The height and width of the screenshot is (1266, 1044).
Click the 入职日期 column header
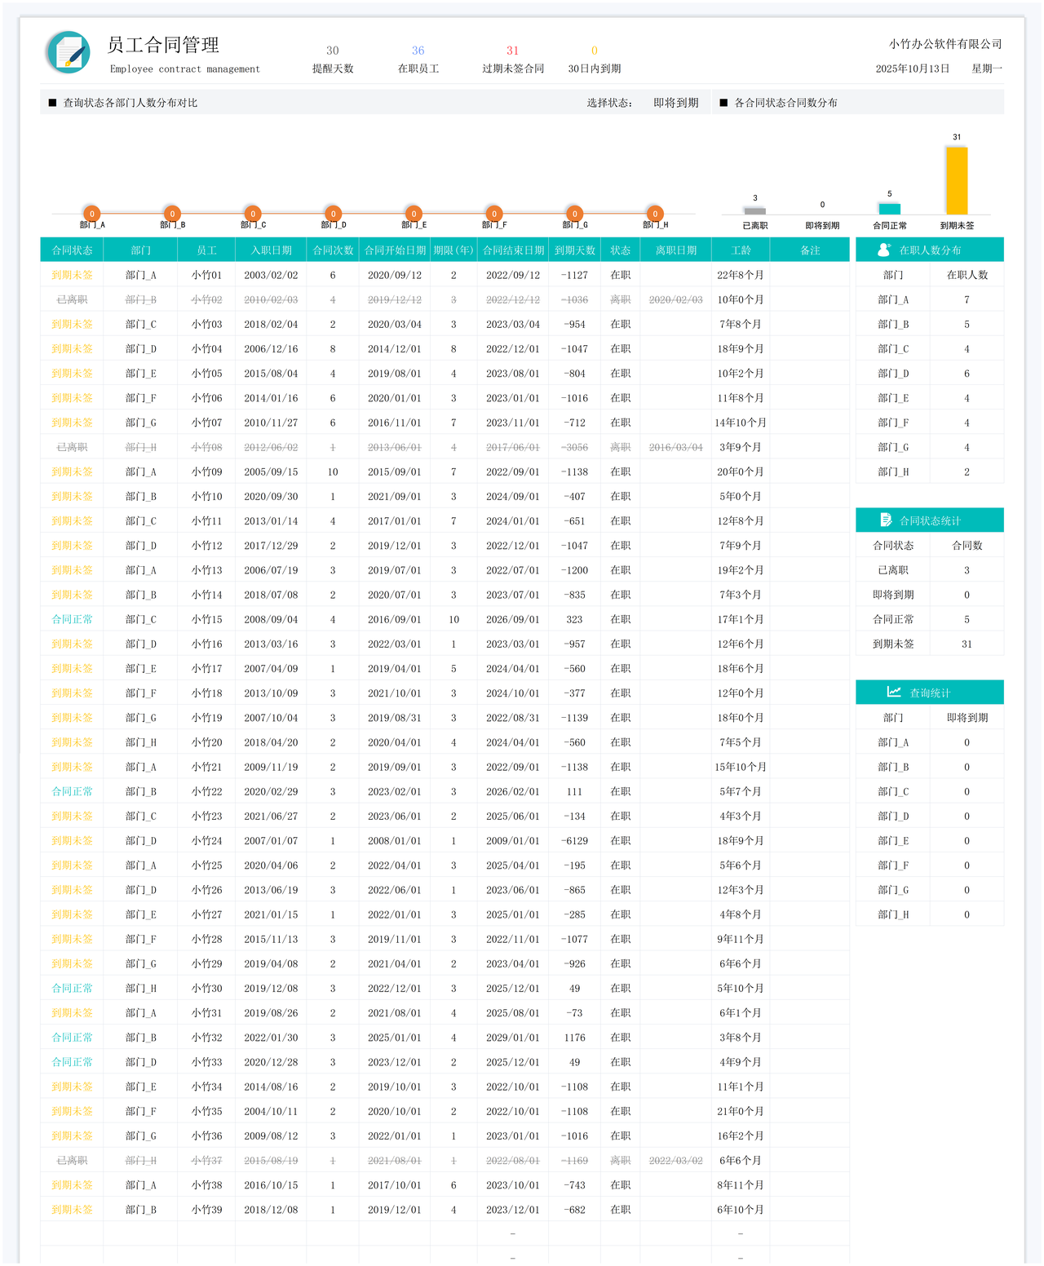pyautogui.click(x=271, y=250)
